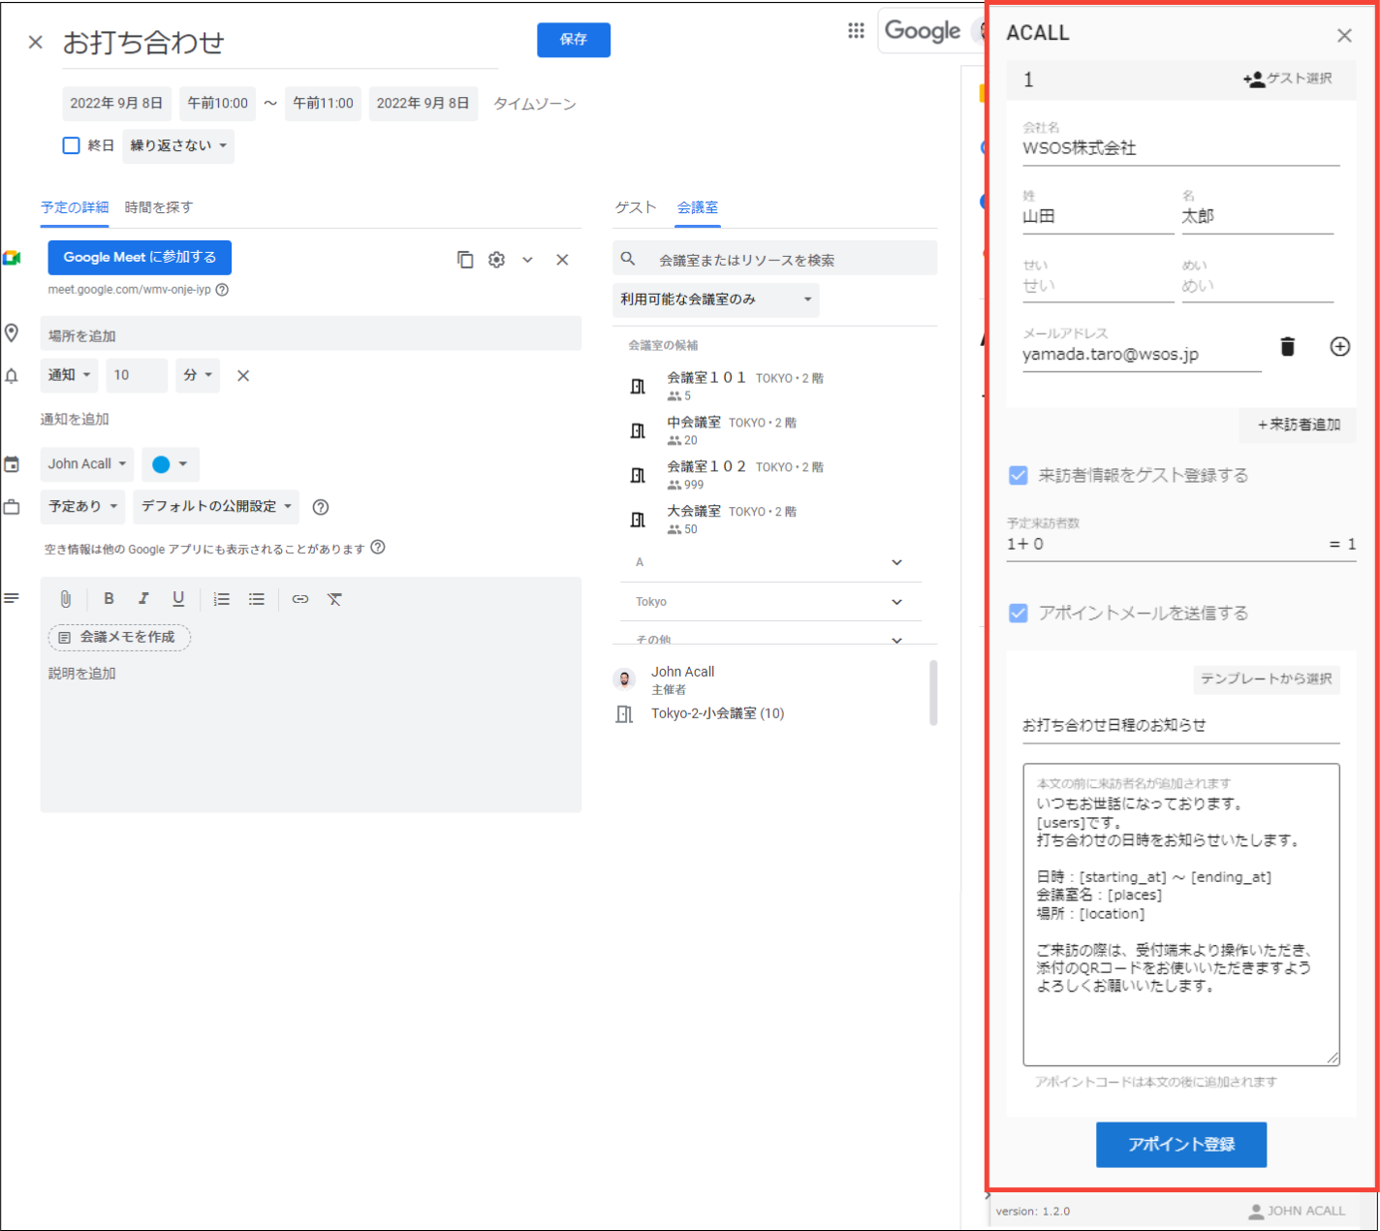Screen dimensions: 1380x1231
Task: Click the guest list scrollbar
Action: (x=933, y=692)
